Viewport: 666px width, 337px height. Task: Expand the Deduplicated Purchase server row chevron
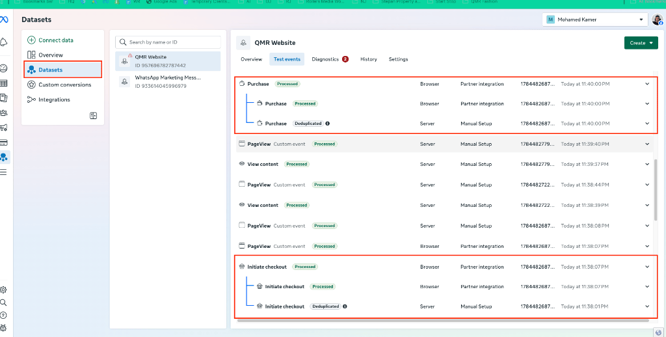(x=647, y=124)
